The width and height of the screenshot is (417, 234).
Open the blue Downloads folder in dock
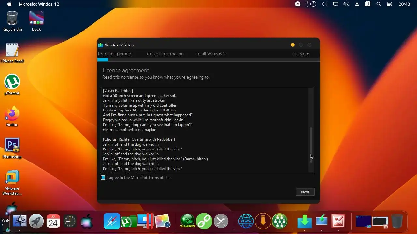pos(305,222)
